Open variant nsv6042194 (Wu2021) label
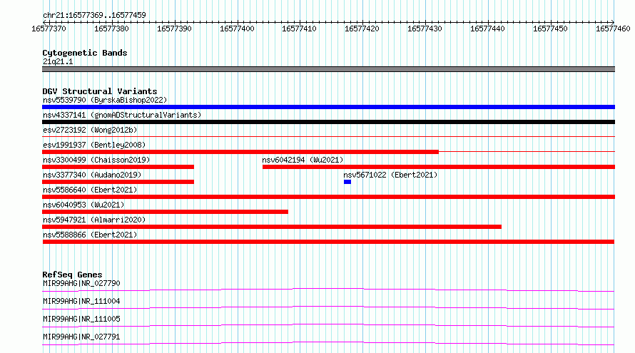 [x=303, y=160]
